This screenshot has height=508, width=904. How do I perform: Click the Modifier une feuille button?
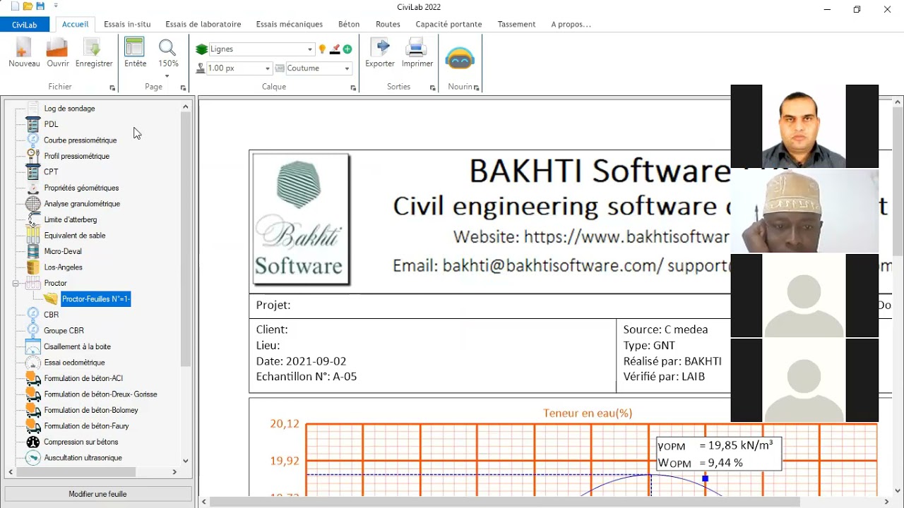[98, 494]
